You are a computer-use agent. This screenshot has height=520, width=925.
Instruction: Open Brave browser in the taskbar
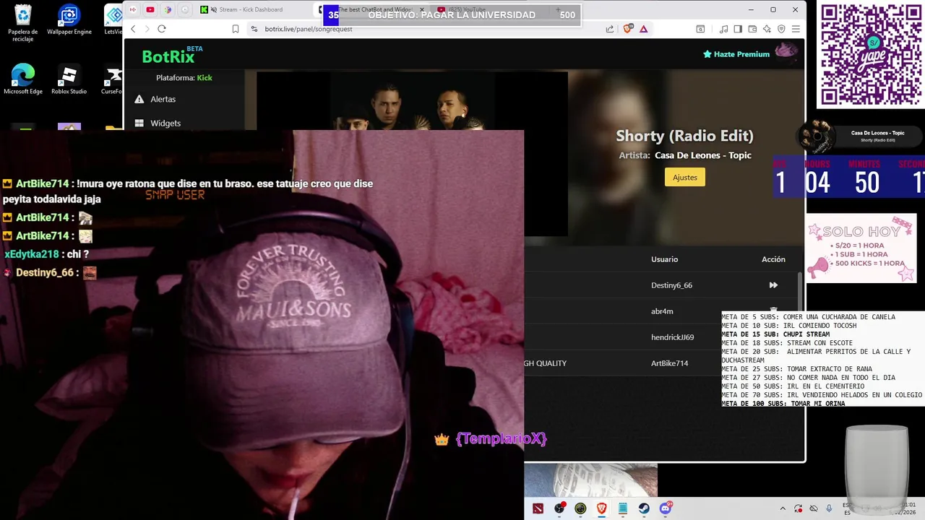[601, 508]
